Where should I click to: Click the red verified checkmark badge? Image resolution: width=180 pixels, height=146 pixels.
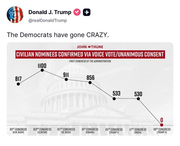pyautogui.click(x=77, y=12)
